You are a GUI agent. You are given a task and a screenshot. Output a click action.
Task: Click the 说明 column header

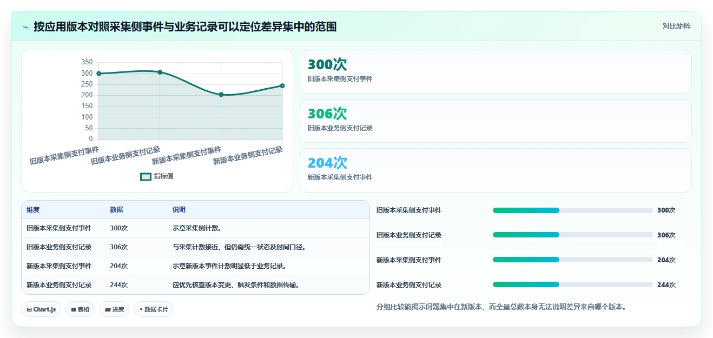(179, 210)
